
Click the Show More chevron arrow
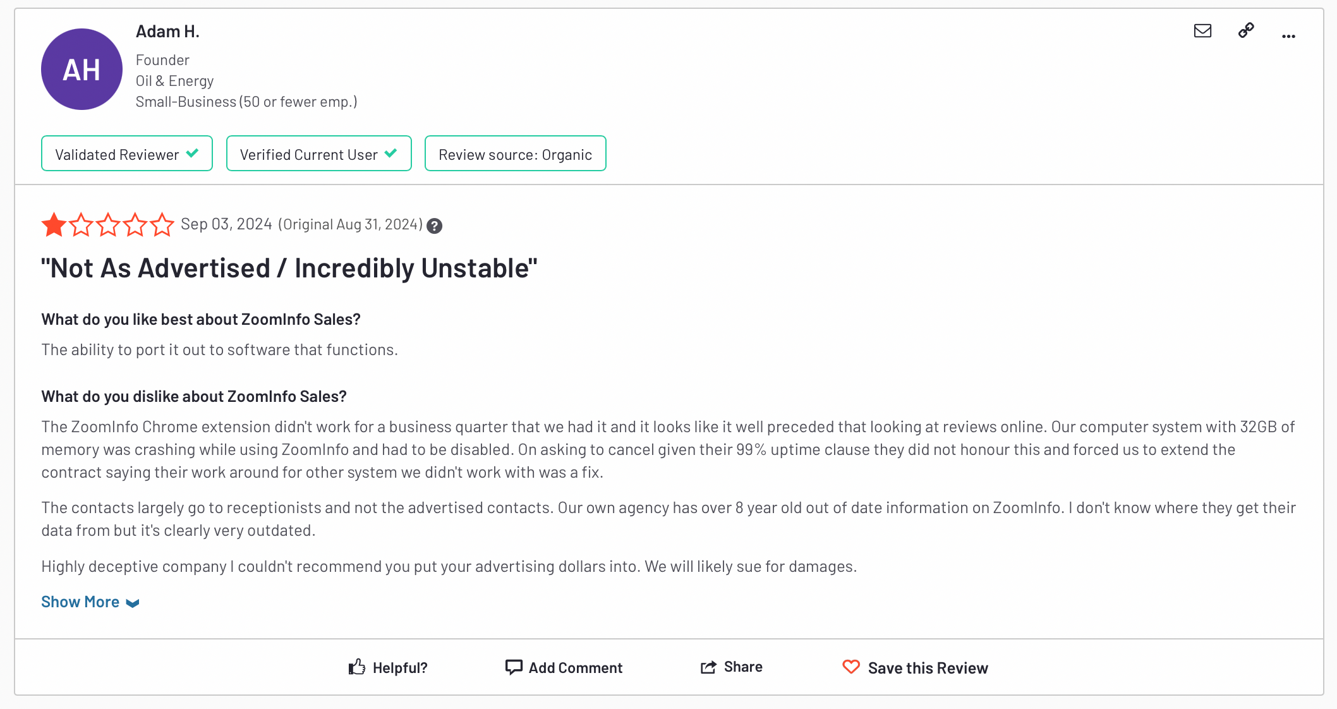pyautogui.click(x=133, y=603)
